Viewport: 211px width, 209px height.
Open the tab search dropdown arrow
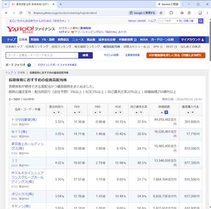coord(6,4)
